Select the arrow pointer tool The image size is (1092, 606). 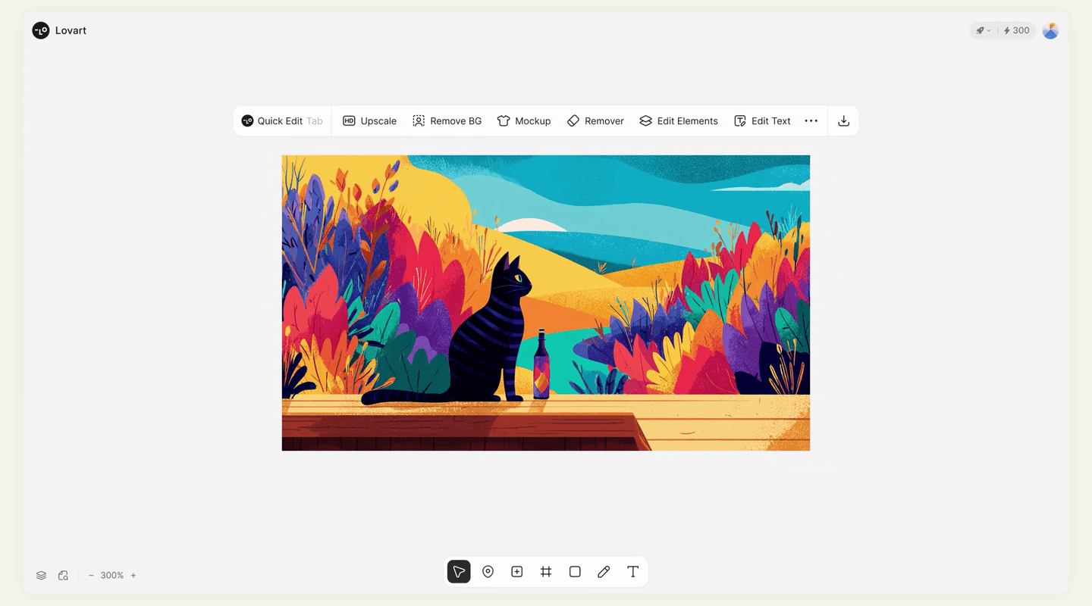(x=459, y=572)
